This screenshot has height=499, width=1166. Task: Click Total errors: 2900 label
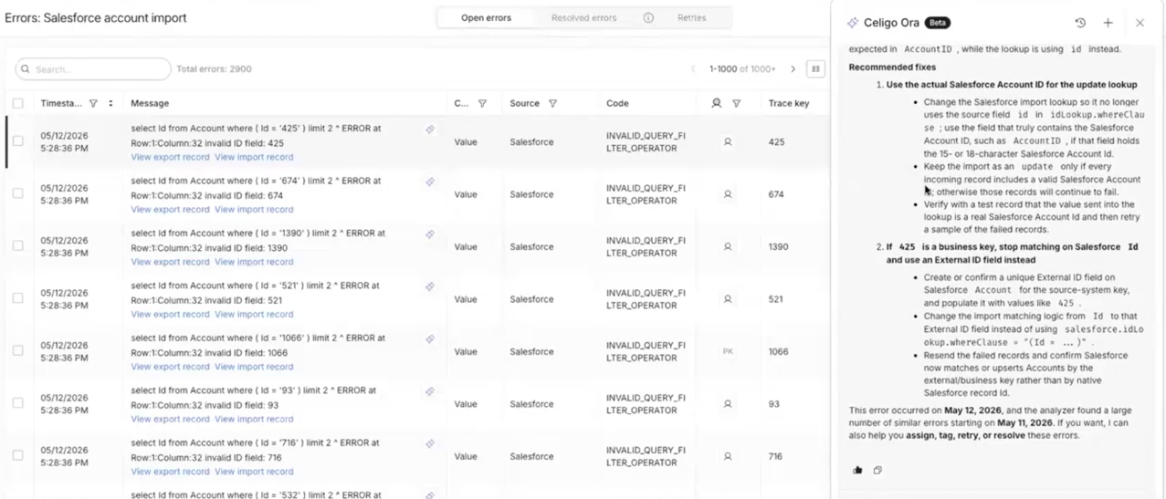tap(214, 69)
